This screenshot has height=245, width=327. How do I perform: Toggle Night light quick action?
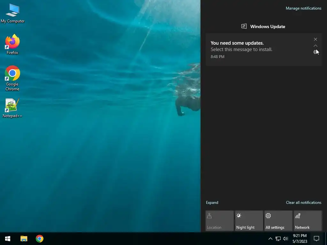point(249,221)
